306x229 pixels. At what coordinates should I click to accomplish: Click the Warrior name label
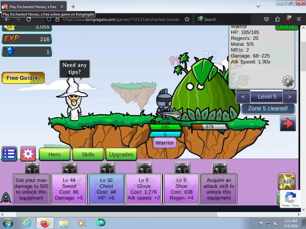pyautogui.click(x=165, y=143)
